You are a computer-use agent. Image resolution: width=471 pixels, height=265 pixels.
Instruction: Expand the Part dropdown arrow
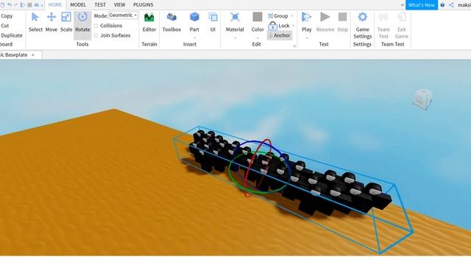[194, 38]
